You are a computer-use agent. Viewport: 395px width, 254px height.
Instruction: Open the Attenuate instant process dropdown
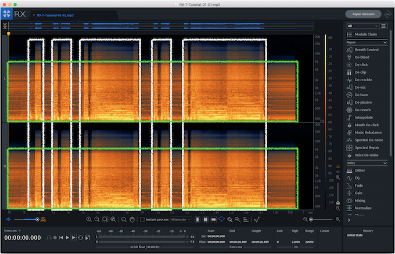(181, 220)
